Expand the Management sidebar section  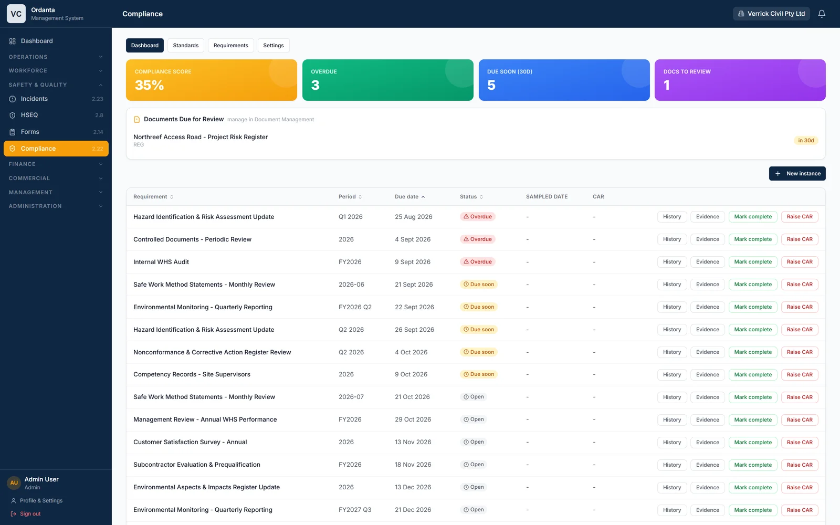click(56, 192)
